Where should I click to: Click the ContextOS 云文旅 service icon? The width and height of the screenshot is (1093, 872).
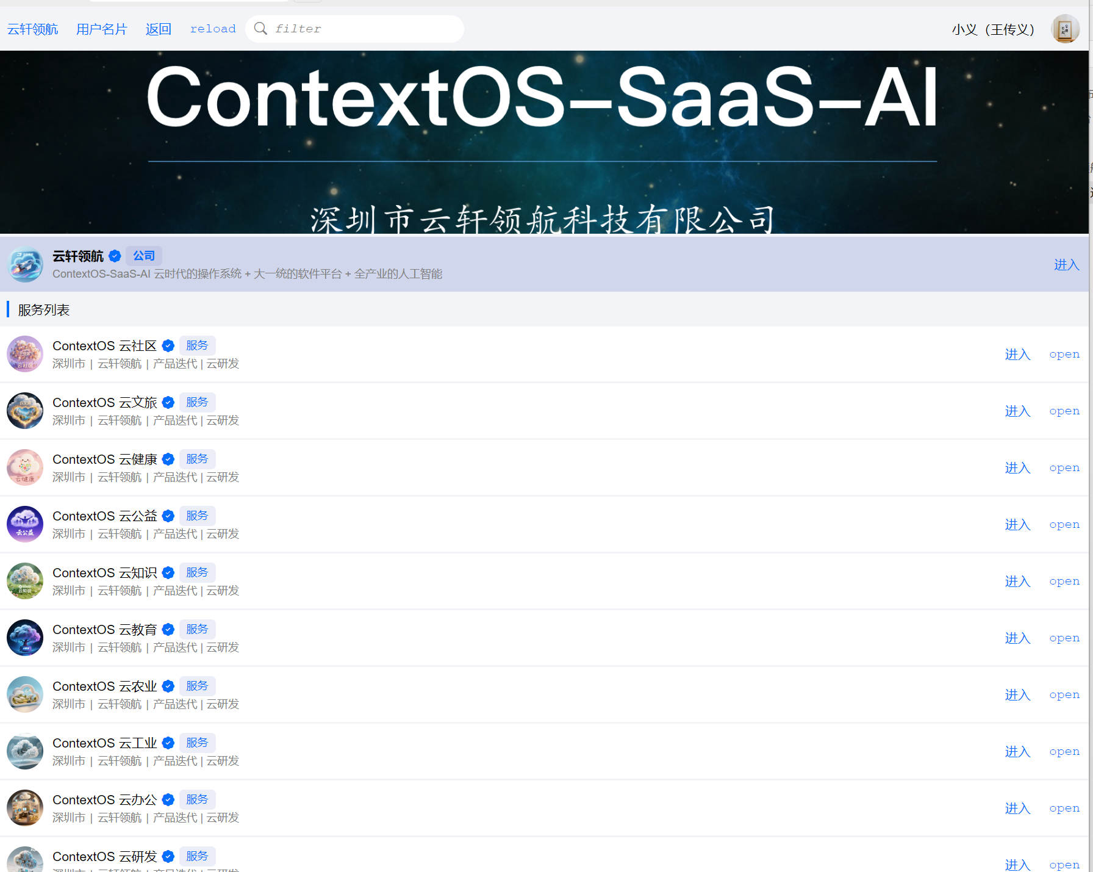25,411
